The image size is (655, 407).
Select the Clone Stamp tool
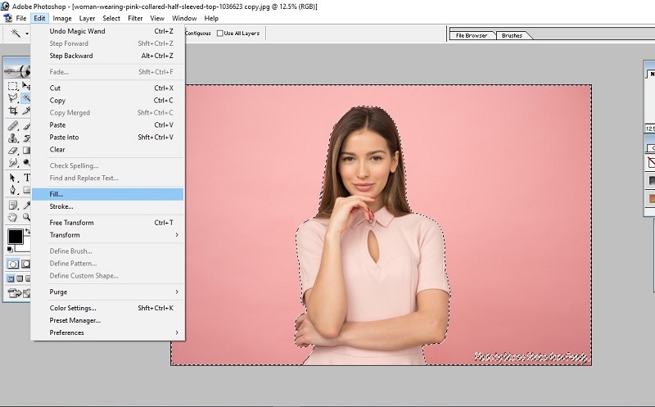[x=13, y=138]
